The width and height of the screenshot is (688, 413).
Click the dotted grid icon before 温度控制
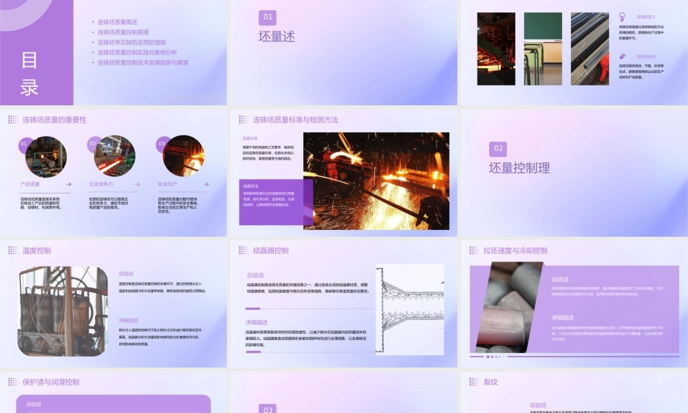pos(12,250)
